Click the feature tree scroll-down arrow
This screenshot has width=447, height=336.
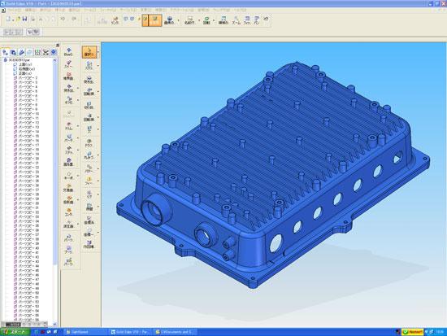pyautogui.click(x=54, y=325)
